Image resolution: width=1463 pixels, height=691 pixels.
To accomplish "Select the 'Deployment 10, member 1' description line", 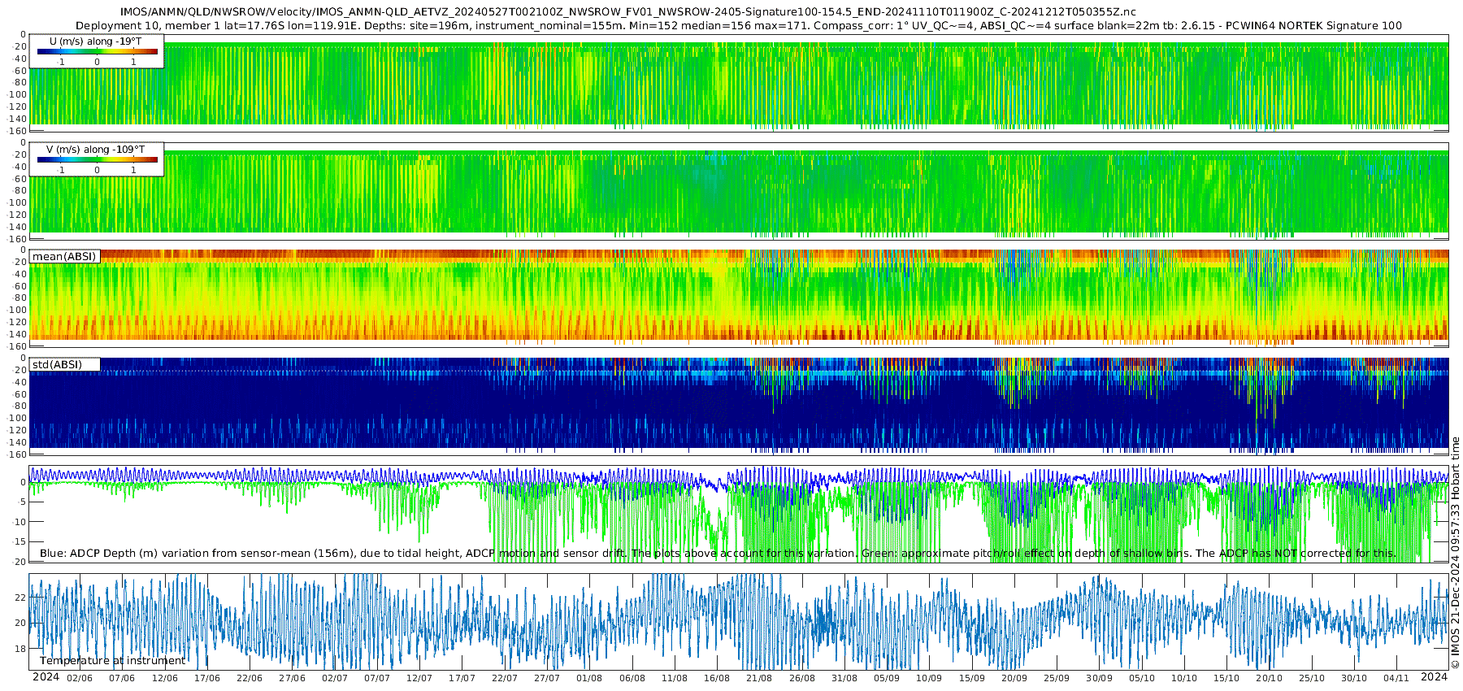I will pos(739,26).
